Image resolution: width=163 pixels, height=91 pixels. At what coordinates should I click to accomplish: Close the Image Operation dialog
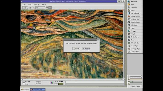coord(98,40)
